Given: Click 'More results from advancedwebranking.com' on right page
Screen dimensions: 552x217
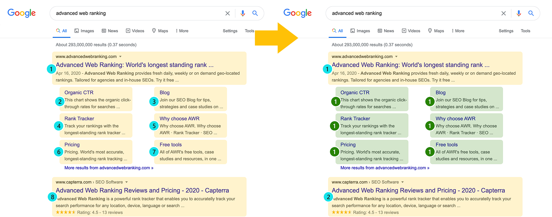Looking at the screenshot, I should [385, 168].
